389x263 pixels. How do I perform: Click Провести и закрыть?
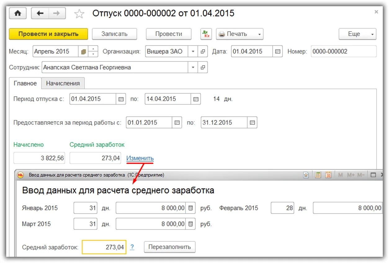coord(48,34)
